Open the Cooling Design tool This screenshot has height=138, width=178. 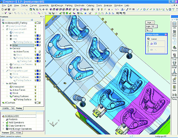pos(174,65)
